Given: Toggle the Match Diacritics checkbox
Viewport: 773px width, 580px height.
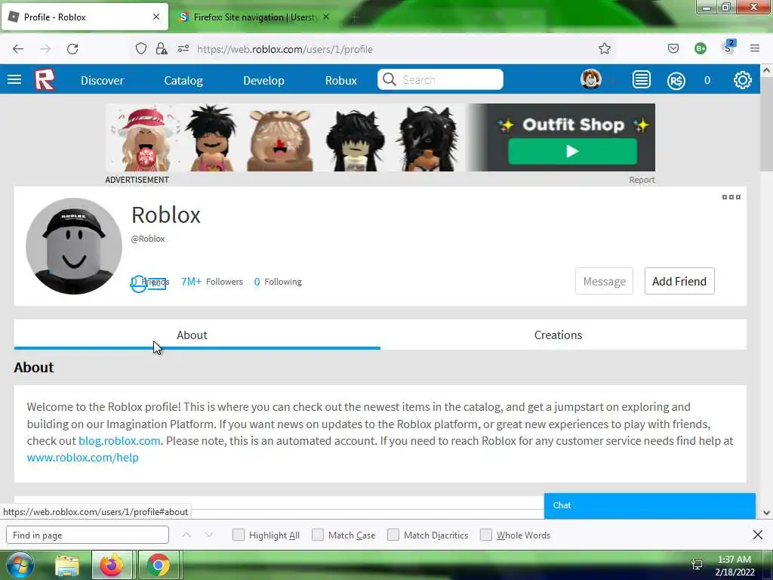Looking at the screenshot, I should [x=393, y=535].
